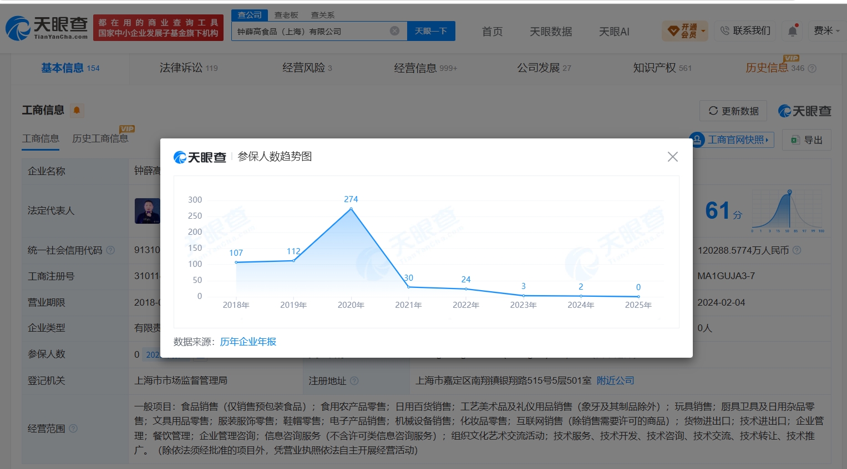Select the 查关系 search tab
The image size is (847, 469).
[323, 15]
